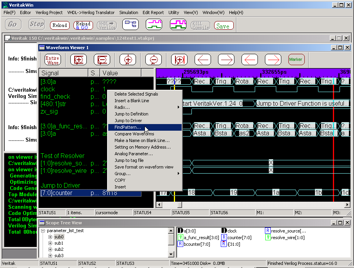Click the D icon beside clock
This screenshot has height=268, width=354.
pos(224,231)
